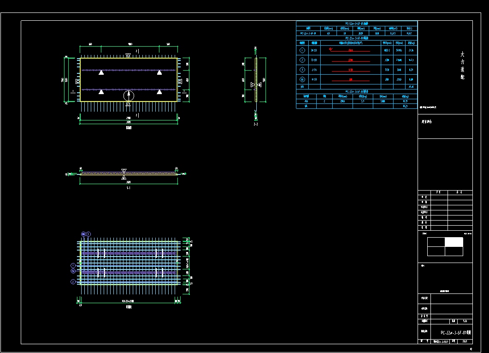Pick the upper-left white triangle lifting point
The image size is (489, 353).
(101, 72)
